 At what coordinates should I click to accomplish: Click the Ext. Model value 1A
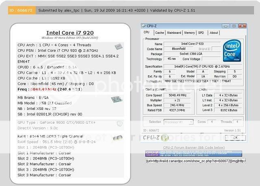tap(203, 77)
